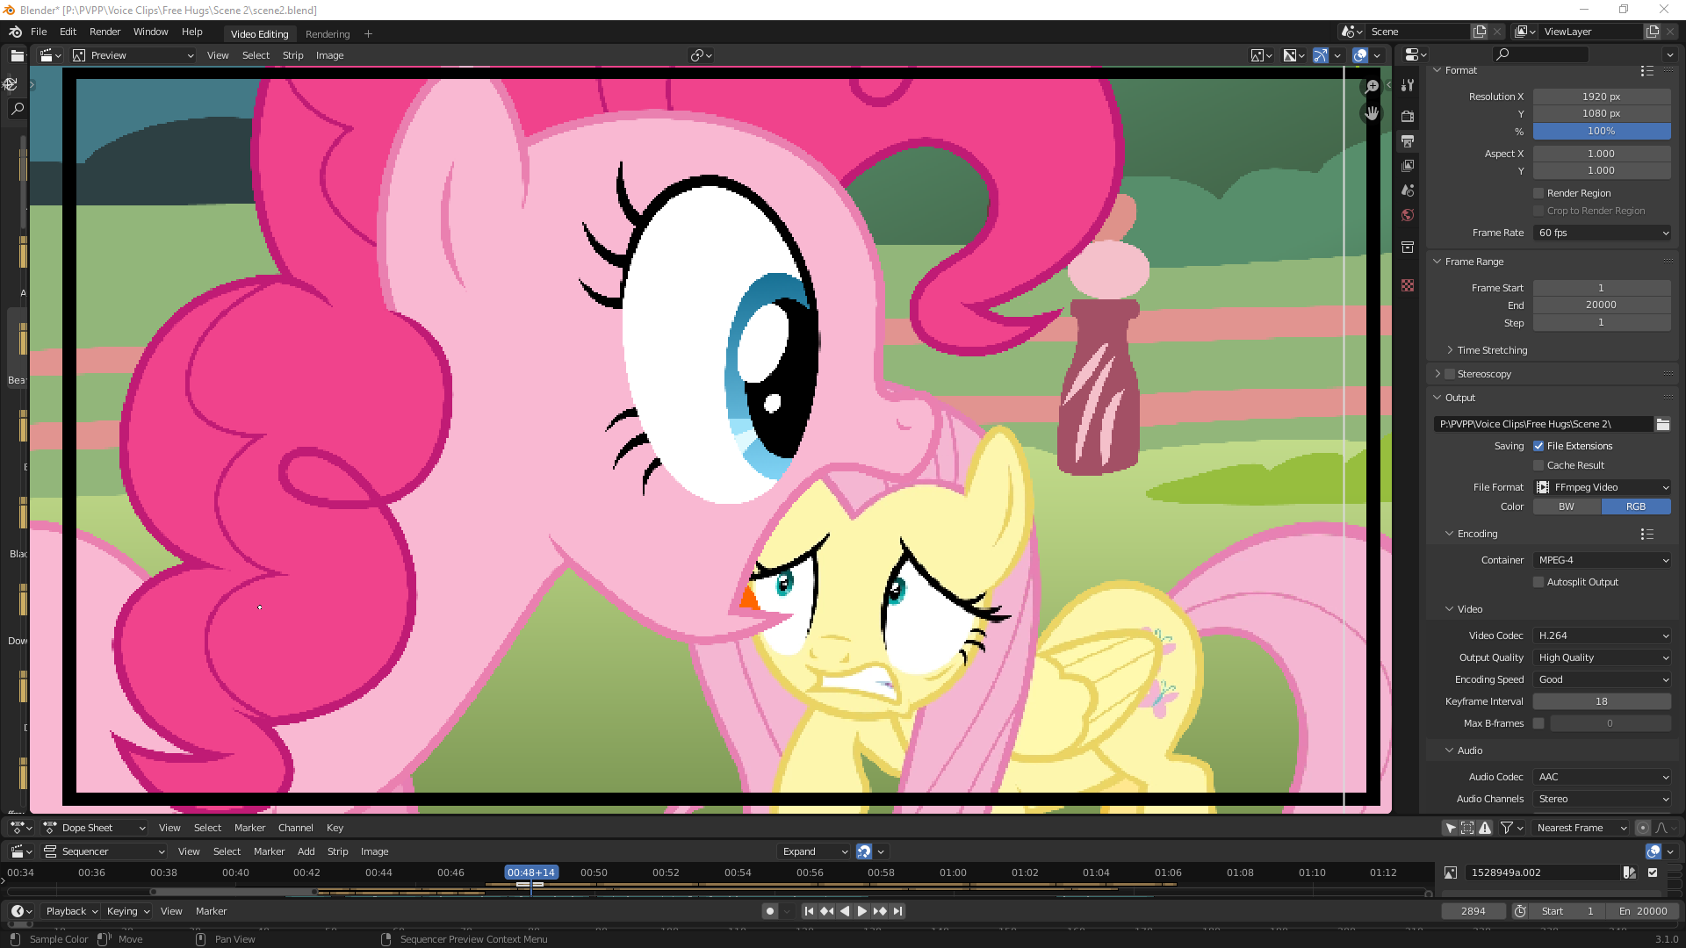The width and height of the screenshot is (1686, 948).
Task: Open the Render properties tab
Action: coord(1408,117)
